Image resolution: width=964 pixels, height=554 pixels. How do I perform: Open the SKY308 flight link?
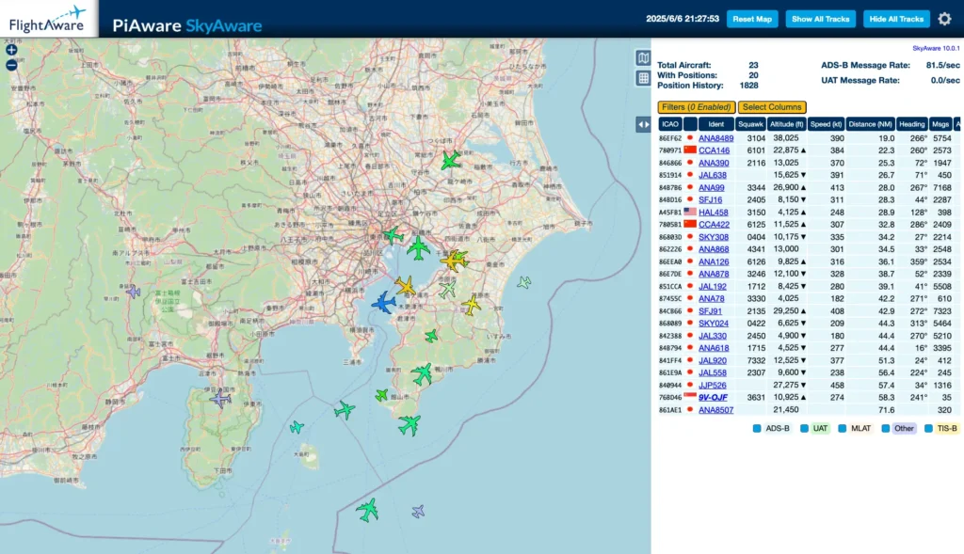pyautogui.click(x=714, y=237)
